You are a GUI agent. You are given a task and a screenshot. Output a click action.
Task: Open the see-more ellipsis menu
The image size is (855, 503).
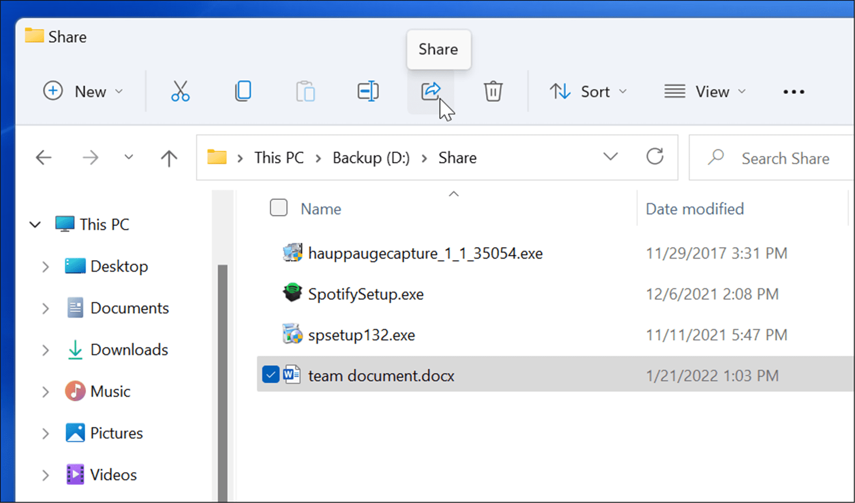tap(793, 91)
